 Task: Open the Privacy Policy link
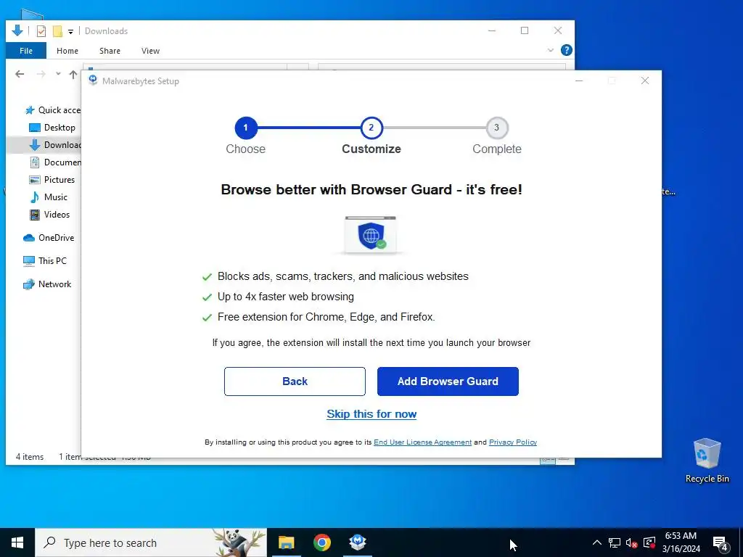[513, 442]
